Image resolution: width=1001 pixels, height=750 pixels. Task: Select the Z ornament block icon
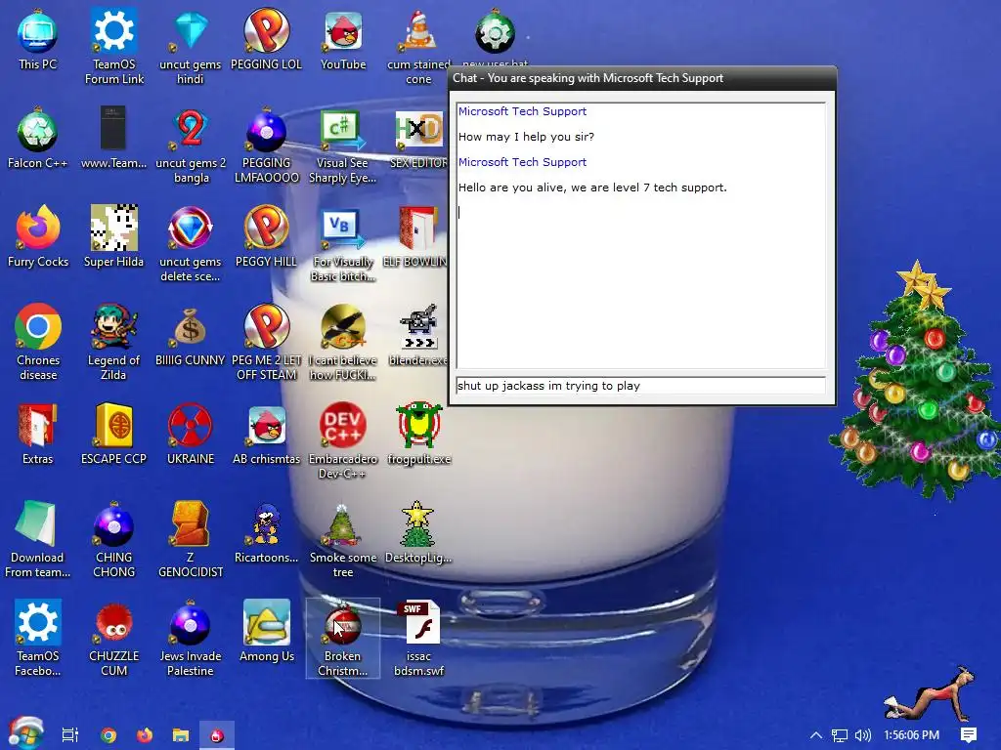(x=191, y=539)
